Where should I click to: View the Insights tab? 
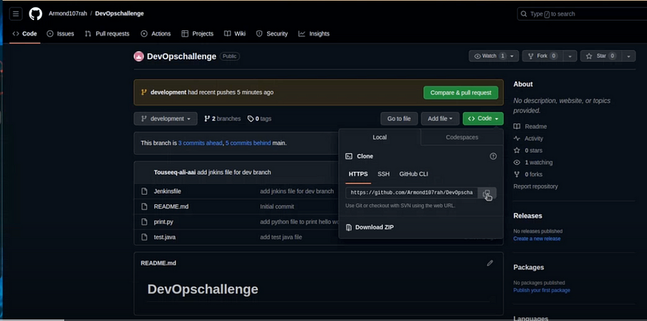pos(314,34)
